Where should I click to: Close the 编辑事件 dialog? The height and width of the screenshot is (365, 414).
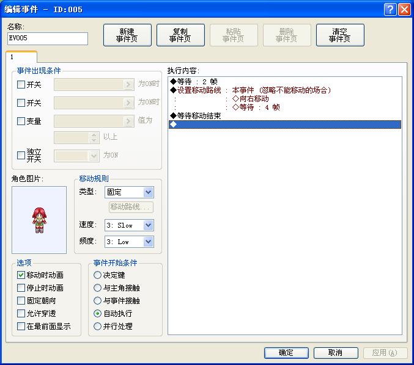pyautogui.click(x=404, y=10)
